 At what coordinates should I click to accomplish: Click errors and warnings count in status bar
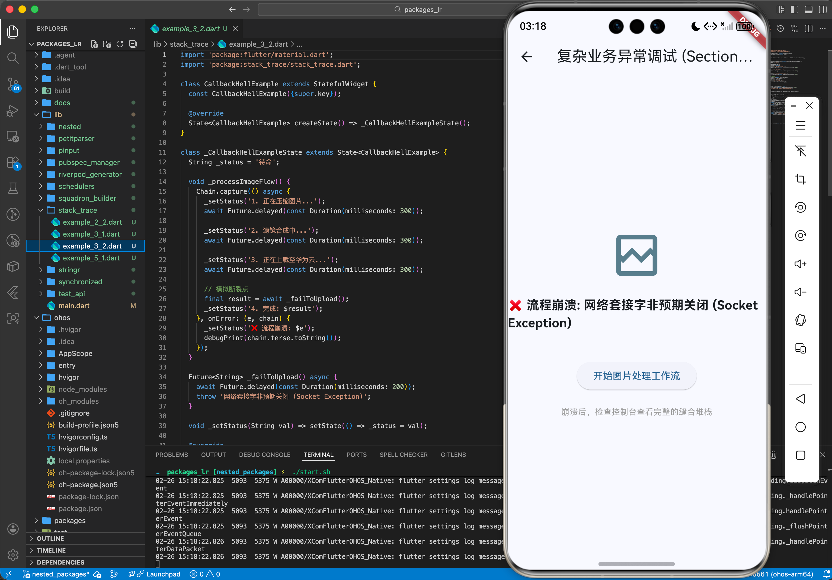pos(205,574)
